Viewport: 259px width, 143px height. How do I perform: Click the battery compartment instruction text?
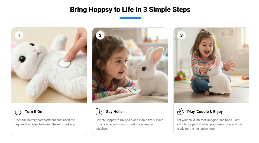[x=45, y=122]
